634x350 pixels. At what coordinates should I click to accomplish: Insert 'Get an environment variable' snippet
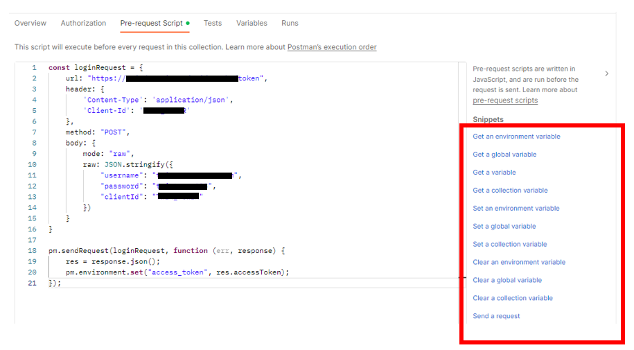click(516, 137)
